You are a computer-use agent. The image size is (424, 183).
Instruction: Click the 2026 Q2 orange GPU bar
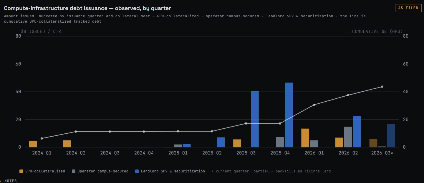[x=339, y=142]
